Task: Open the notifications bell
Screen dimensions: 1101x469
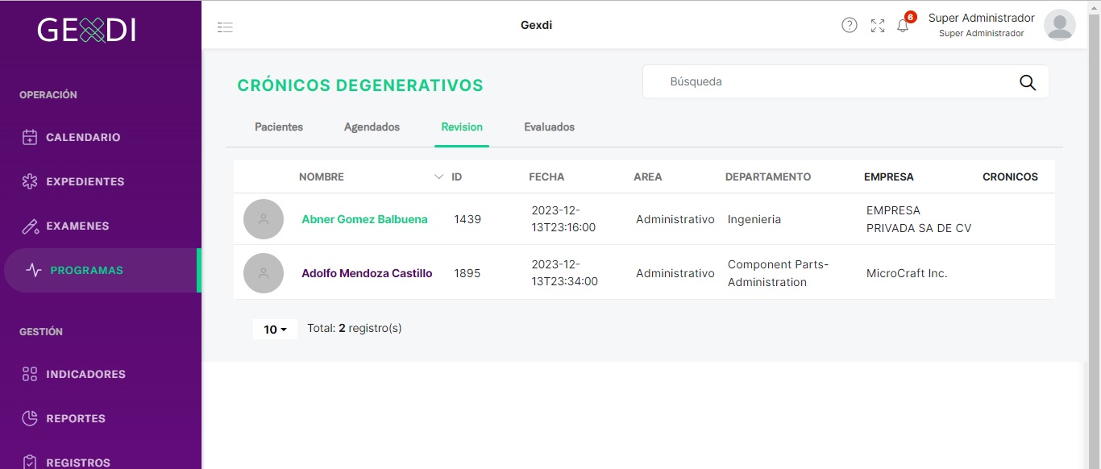Action: (x=903, y=25)
